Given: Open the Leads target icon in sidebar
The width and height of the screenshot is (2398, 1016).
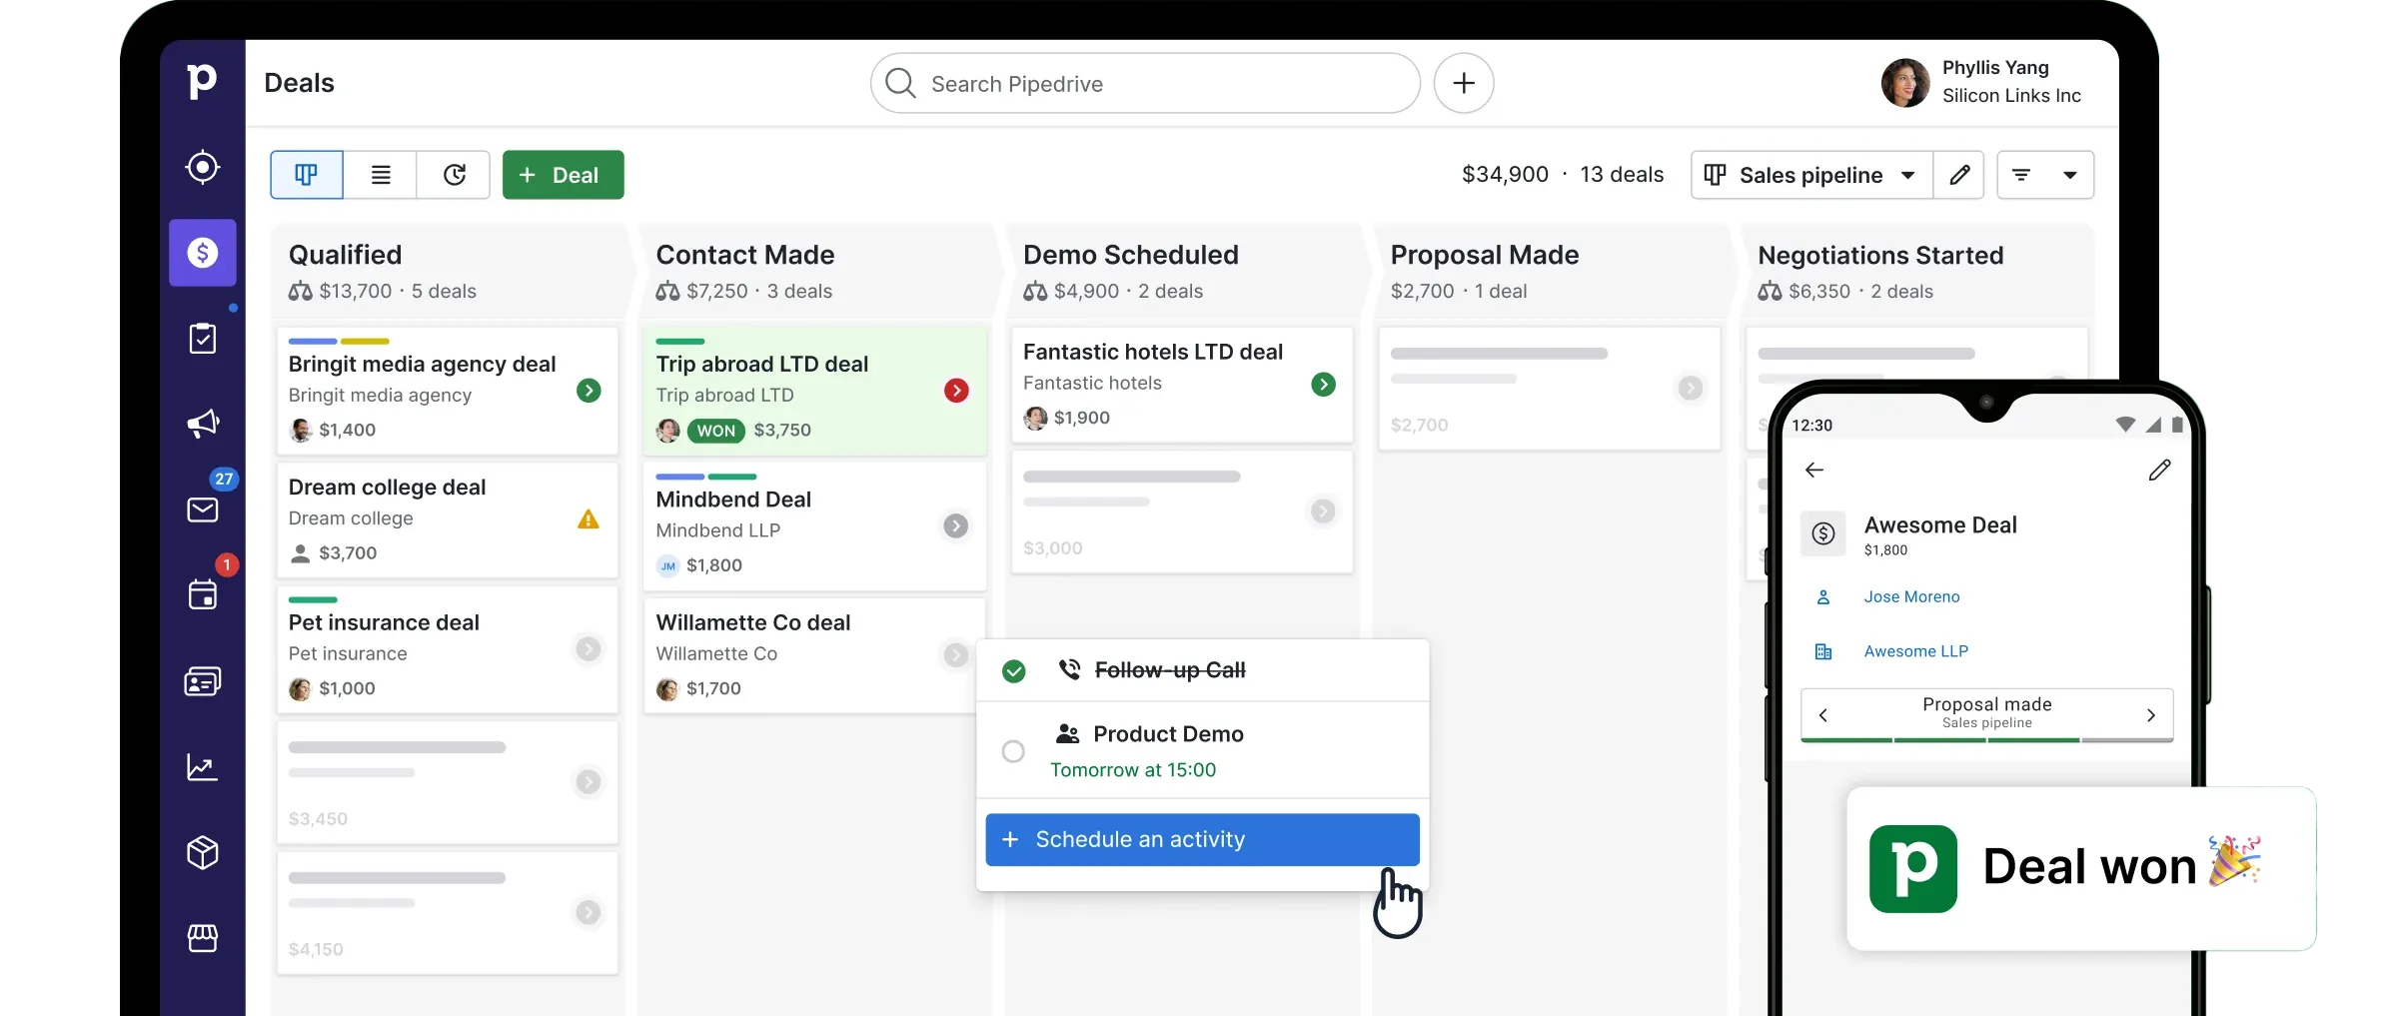Looking at the screenshot, I should (x=203, y=167).
